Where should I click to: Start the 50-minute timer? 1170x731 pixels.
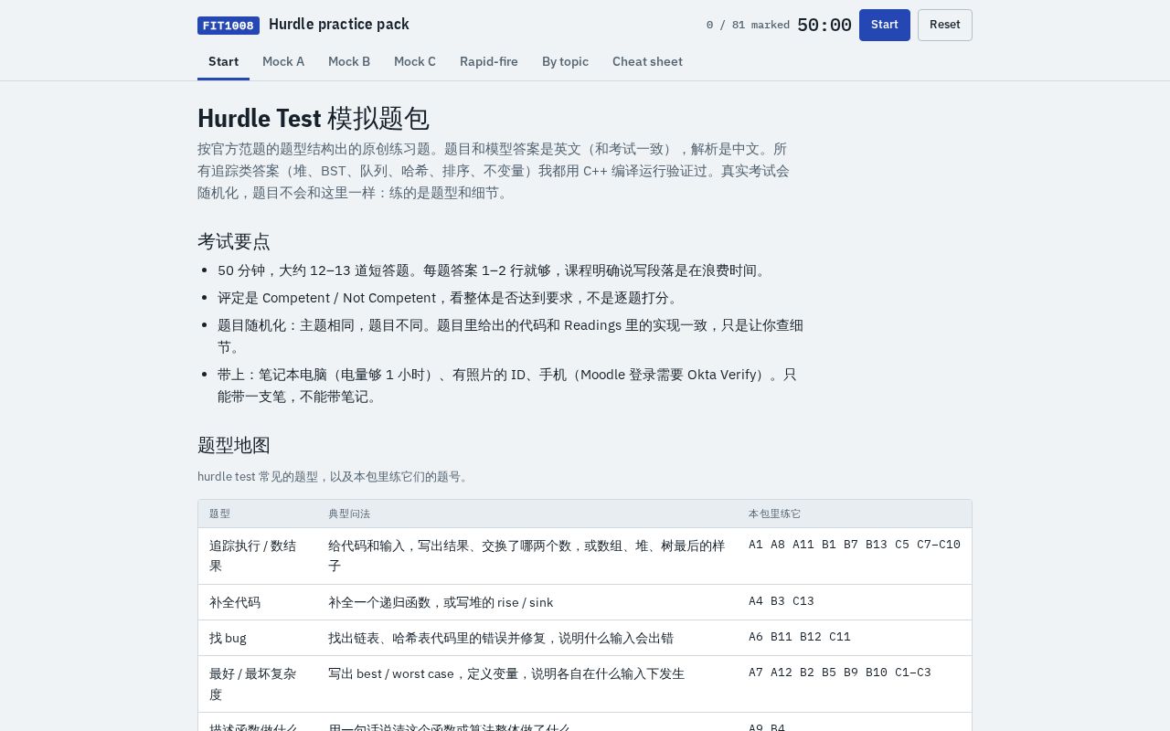[x=885, y=25]
